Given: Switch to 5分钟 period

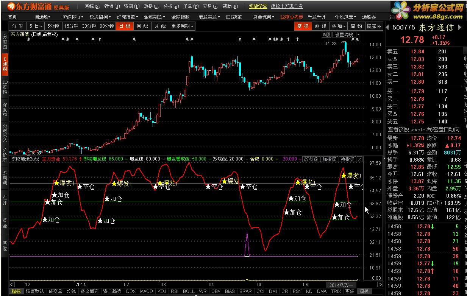Looking at the screenshot, I should point(53,26).
